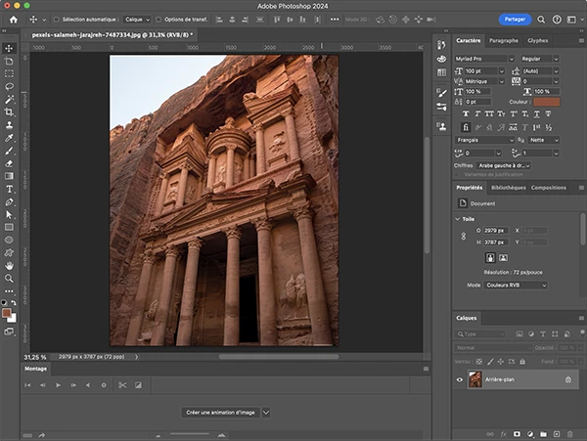Toggle faux bold text style
The height and width of the screenshot is (441, 587).
pyautogui.click(x=466, y=113)
